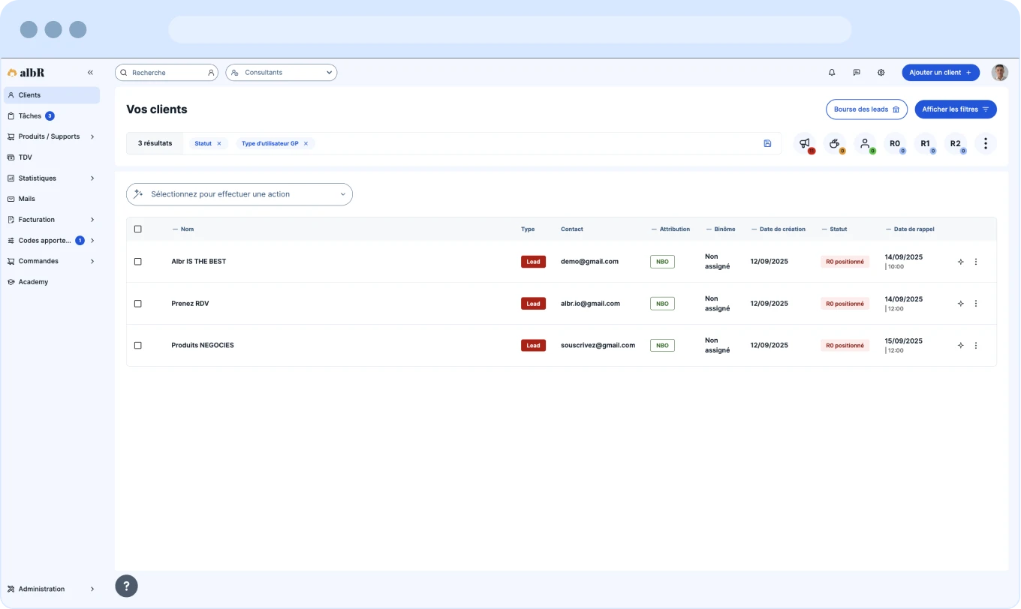This screenshot has height=609, width=1021.
Task: Open the action selection dropdown
Action: (x=239, y=194)
